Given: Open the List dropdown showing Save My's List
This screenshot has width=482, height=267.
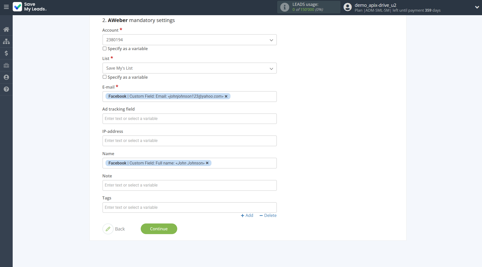Looking at the screenshot, I should click(x=189, y=68).
